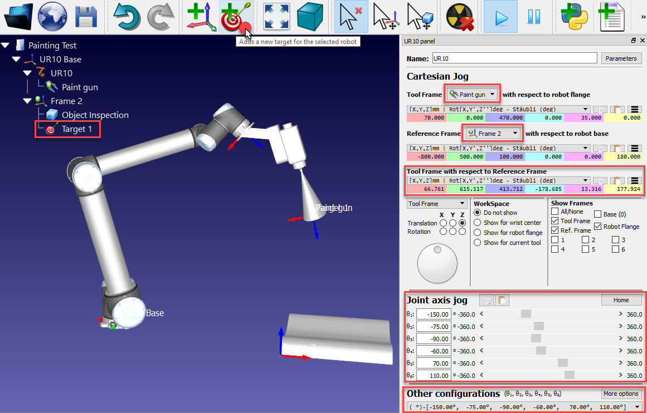Screen dimensions: 647x413
Task: Select Show for wrist center option
Action: pyautogui.click(x=478, y=223)
